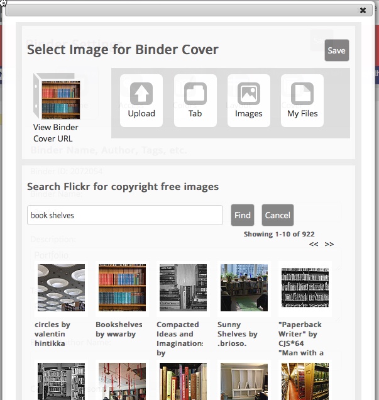
Task: Click the Upload arrow icon
Action: tap(141, 94)
